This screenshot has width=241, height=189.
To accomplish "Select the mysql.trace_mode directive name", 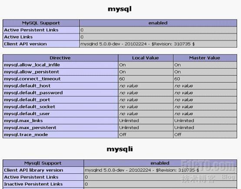I will pos(26,135).
